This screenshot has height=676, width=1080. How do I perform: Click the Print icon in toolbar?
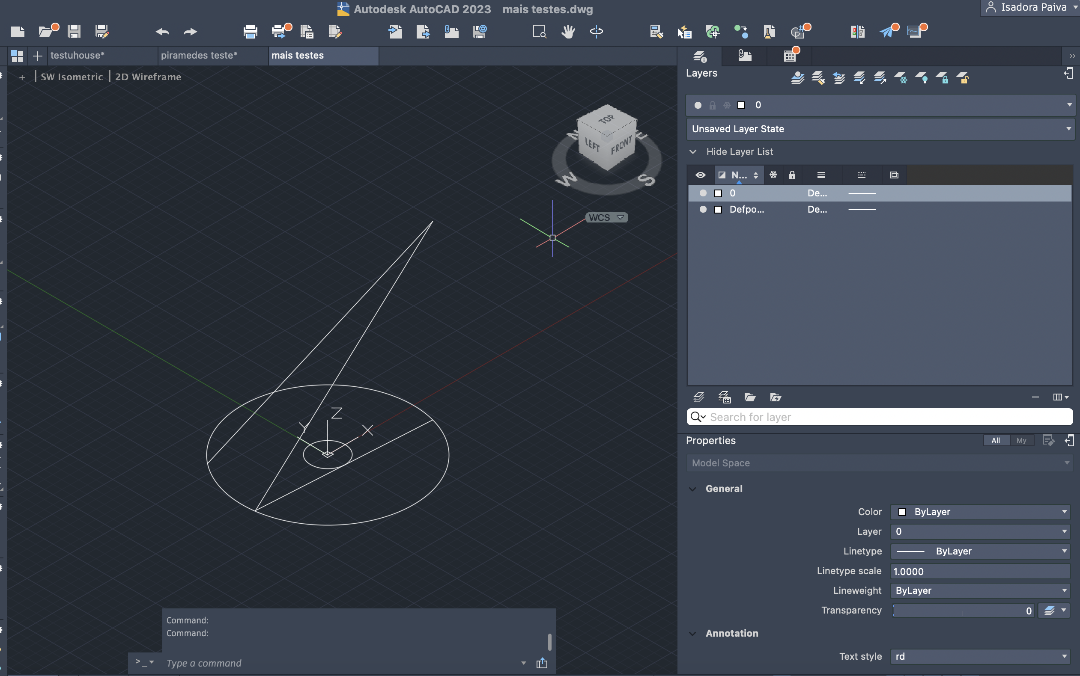tap(250, 32)
